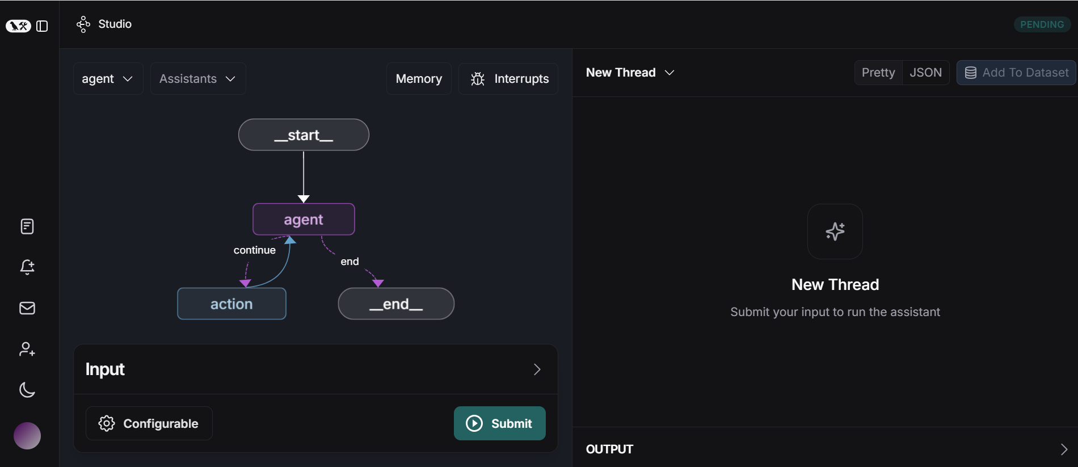
Task: Switch to Pretty view
Action: 878,73
